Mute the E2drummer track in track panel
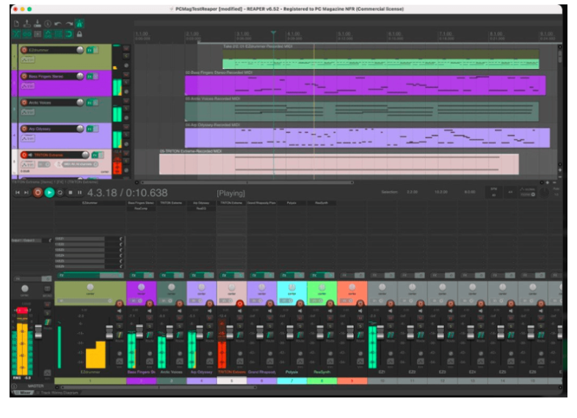The width and height of the screenshot is (577, 418). coord(126,50)
